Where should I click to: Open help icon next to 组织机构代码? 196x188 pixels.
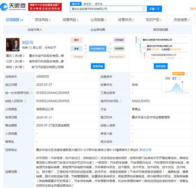(x=121, y=101)
